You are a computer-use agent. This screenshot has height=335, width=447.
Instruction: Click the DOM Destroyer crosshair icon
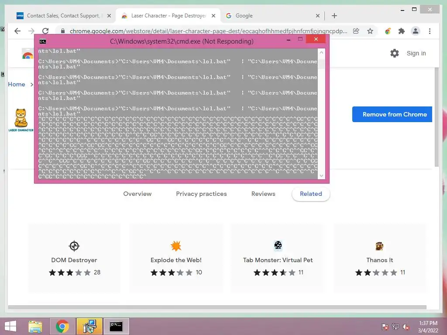(74, 246)
